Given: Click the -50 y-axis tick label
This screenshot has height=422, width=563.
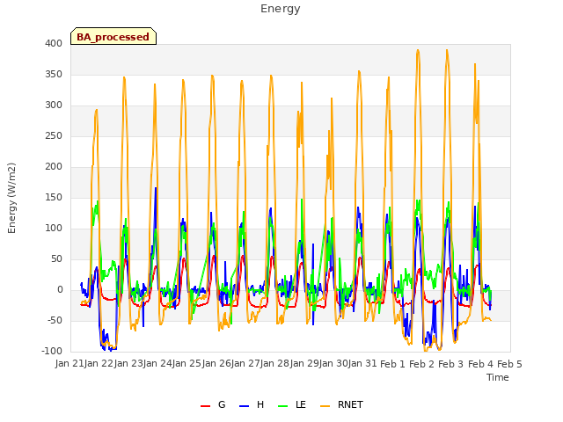Looking at the screenshot, I should point(55,320).
